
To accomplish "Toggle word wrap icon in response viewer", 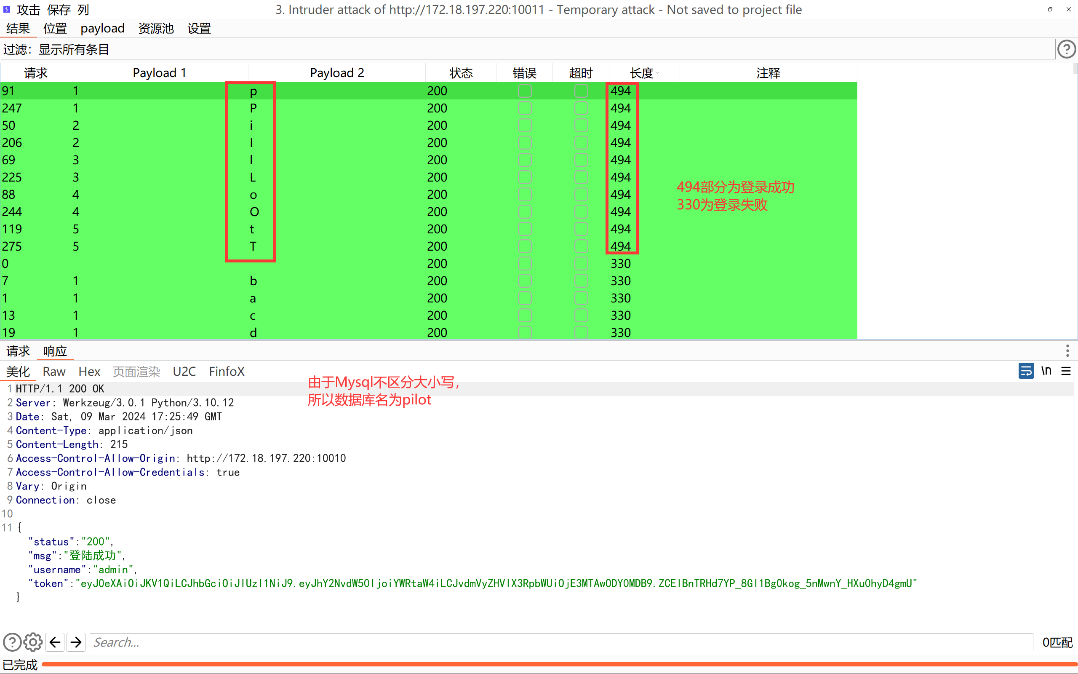I will [1026, 371].
